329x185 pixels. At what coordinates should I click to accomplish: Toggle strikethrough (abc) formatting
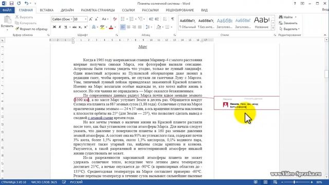(74, 27)
